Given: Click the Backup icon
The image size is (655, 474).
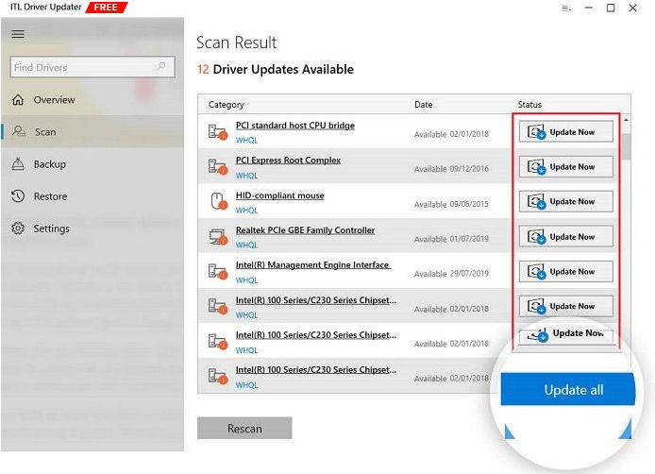Looking at the screenshot, I should 18,164.
